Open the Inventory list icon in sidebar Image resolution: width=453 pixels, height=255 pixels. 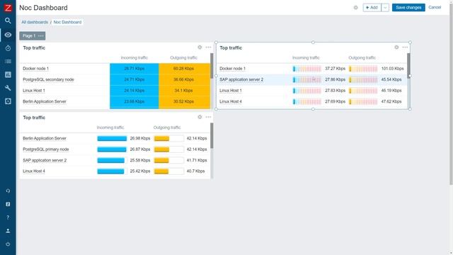click(8, 62)
